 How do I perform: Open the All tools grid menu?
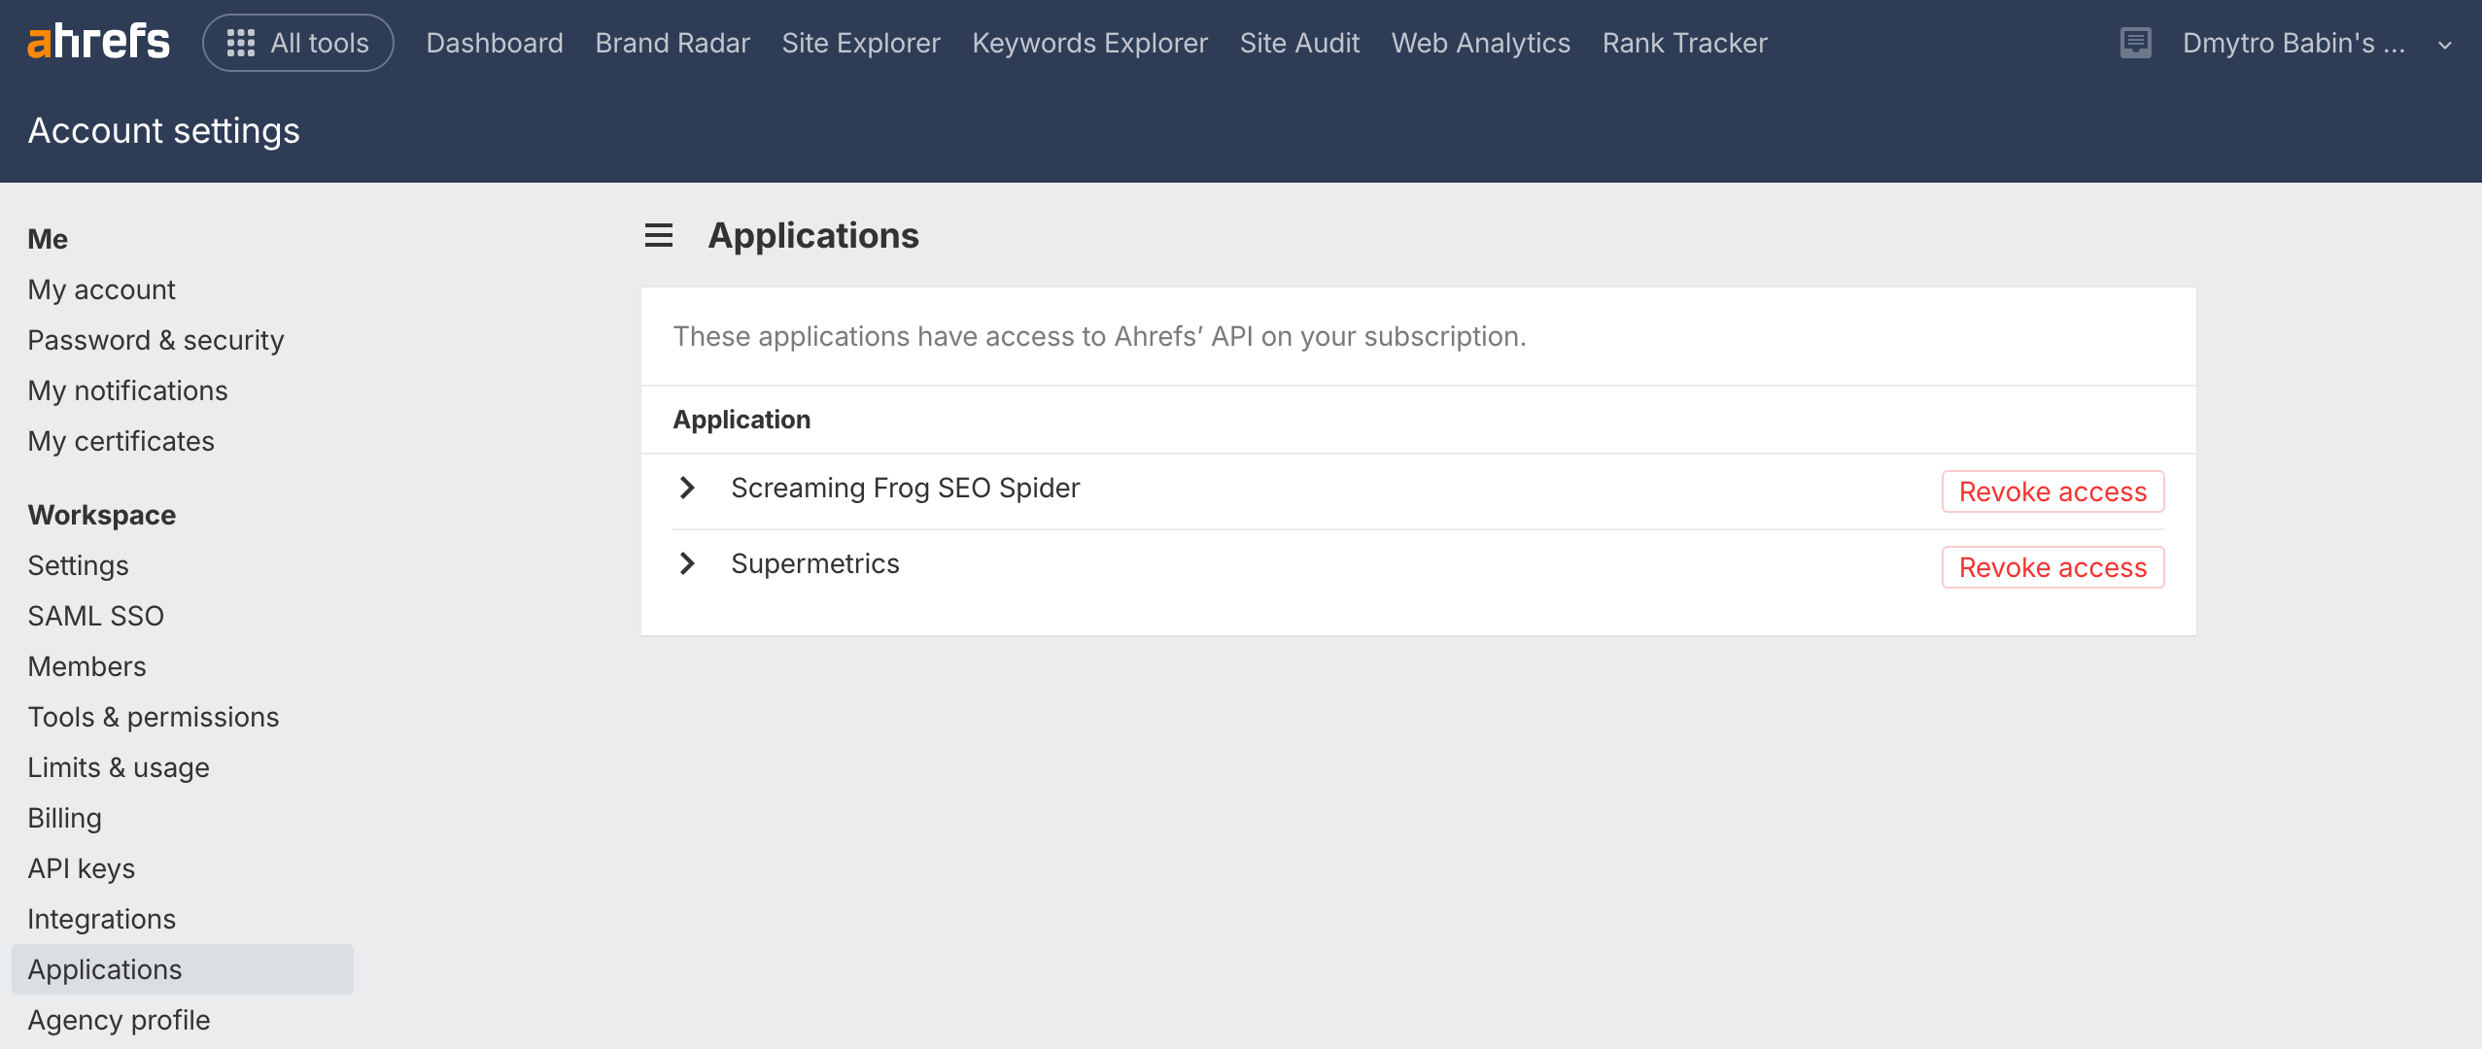[x=298, y=43]
